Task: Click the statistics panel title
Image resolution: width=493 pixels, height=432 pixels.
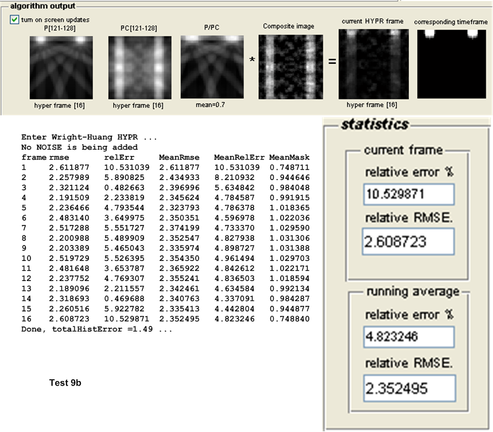Action: coord(375,124)
